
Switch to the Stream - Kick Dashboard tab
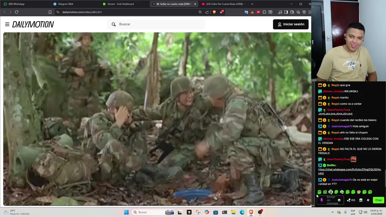click(124, 4)
